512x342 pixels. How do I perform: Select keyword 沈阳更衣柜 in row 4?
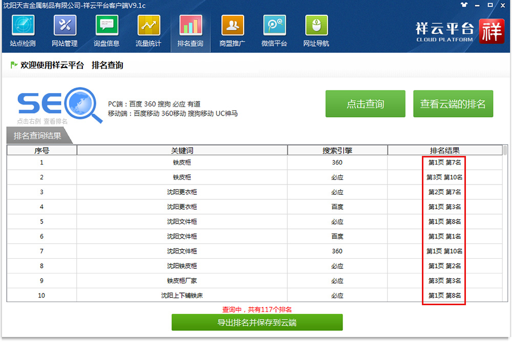point(182,207)
